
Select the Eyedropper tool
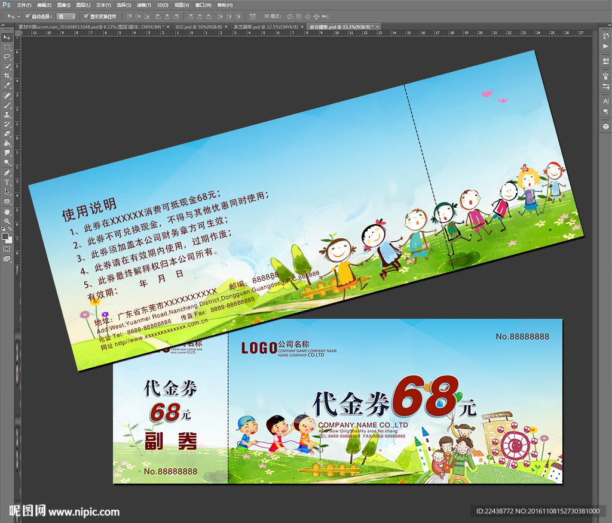point(7,85)
